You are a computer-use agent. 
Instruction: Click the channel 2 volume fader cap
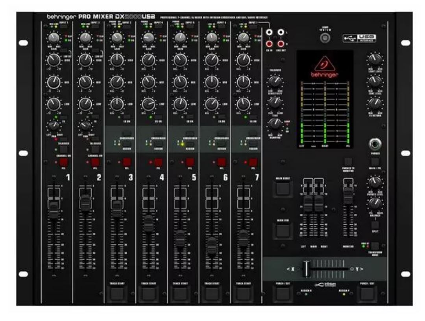(x=85, y=202)
